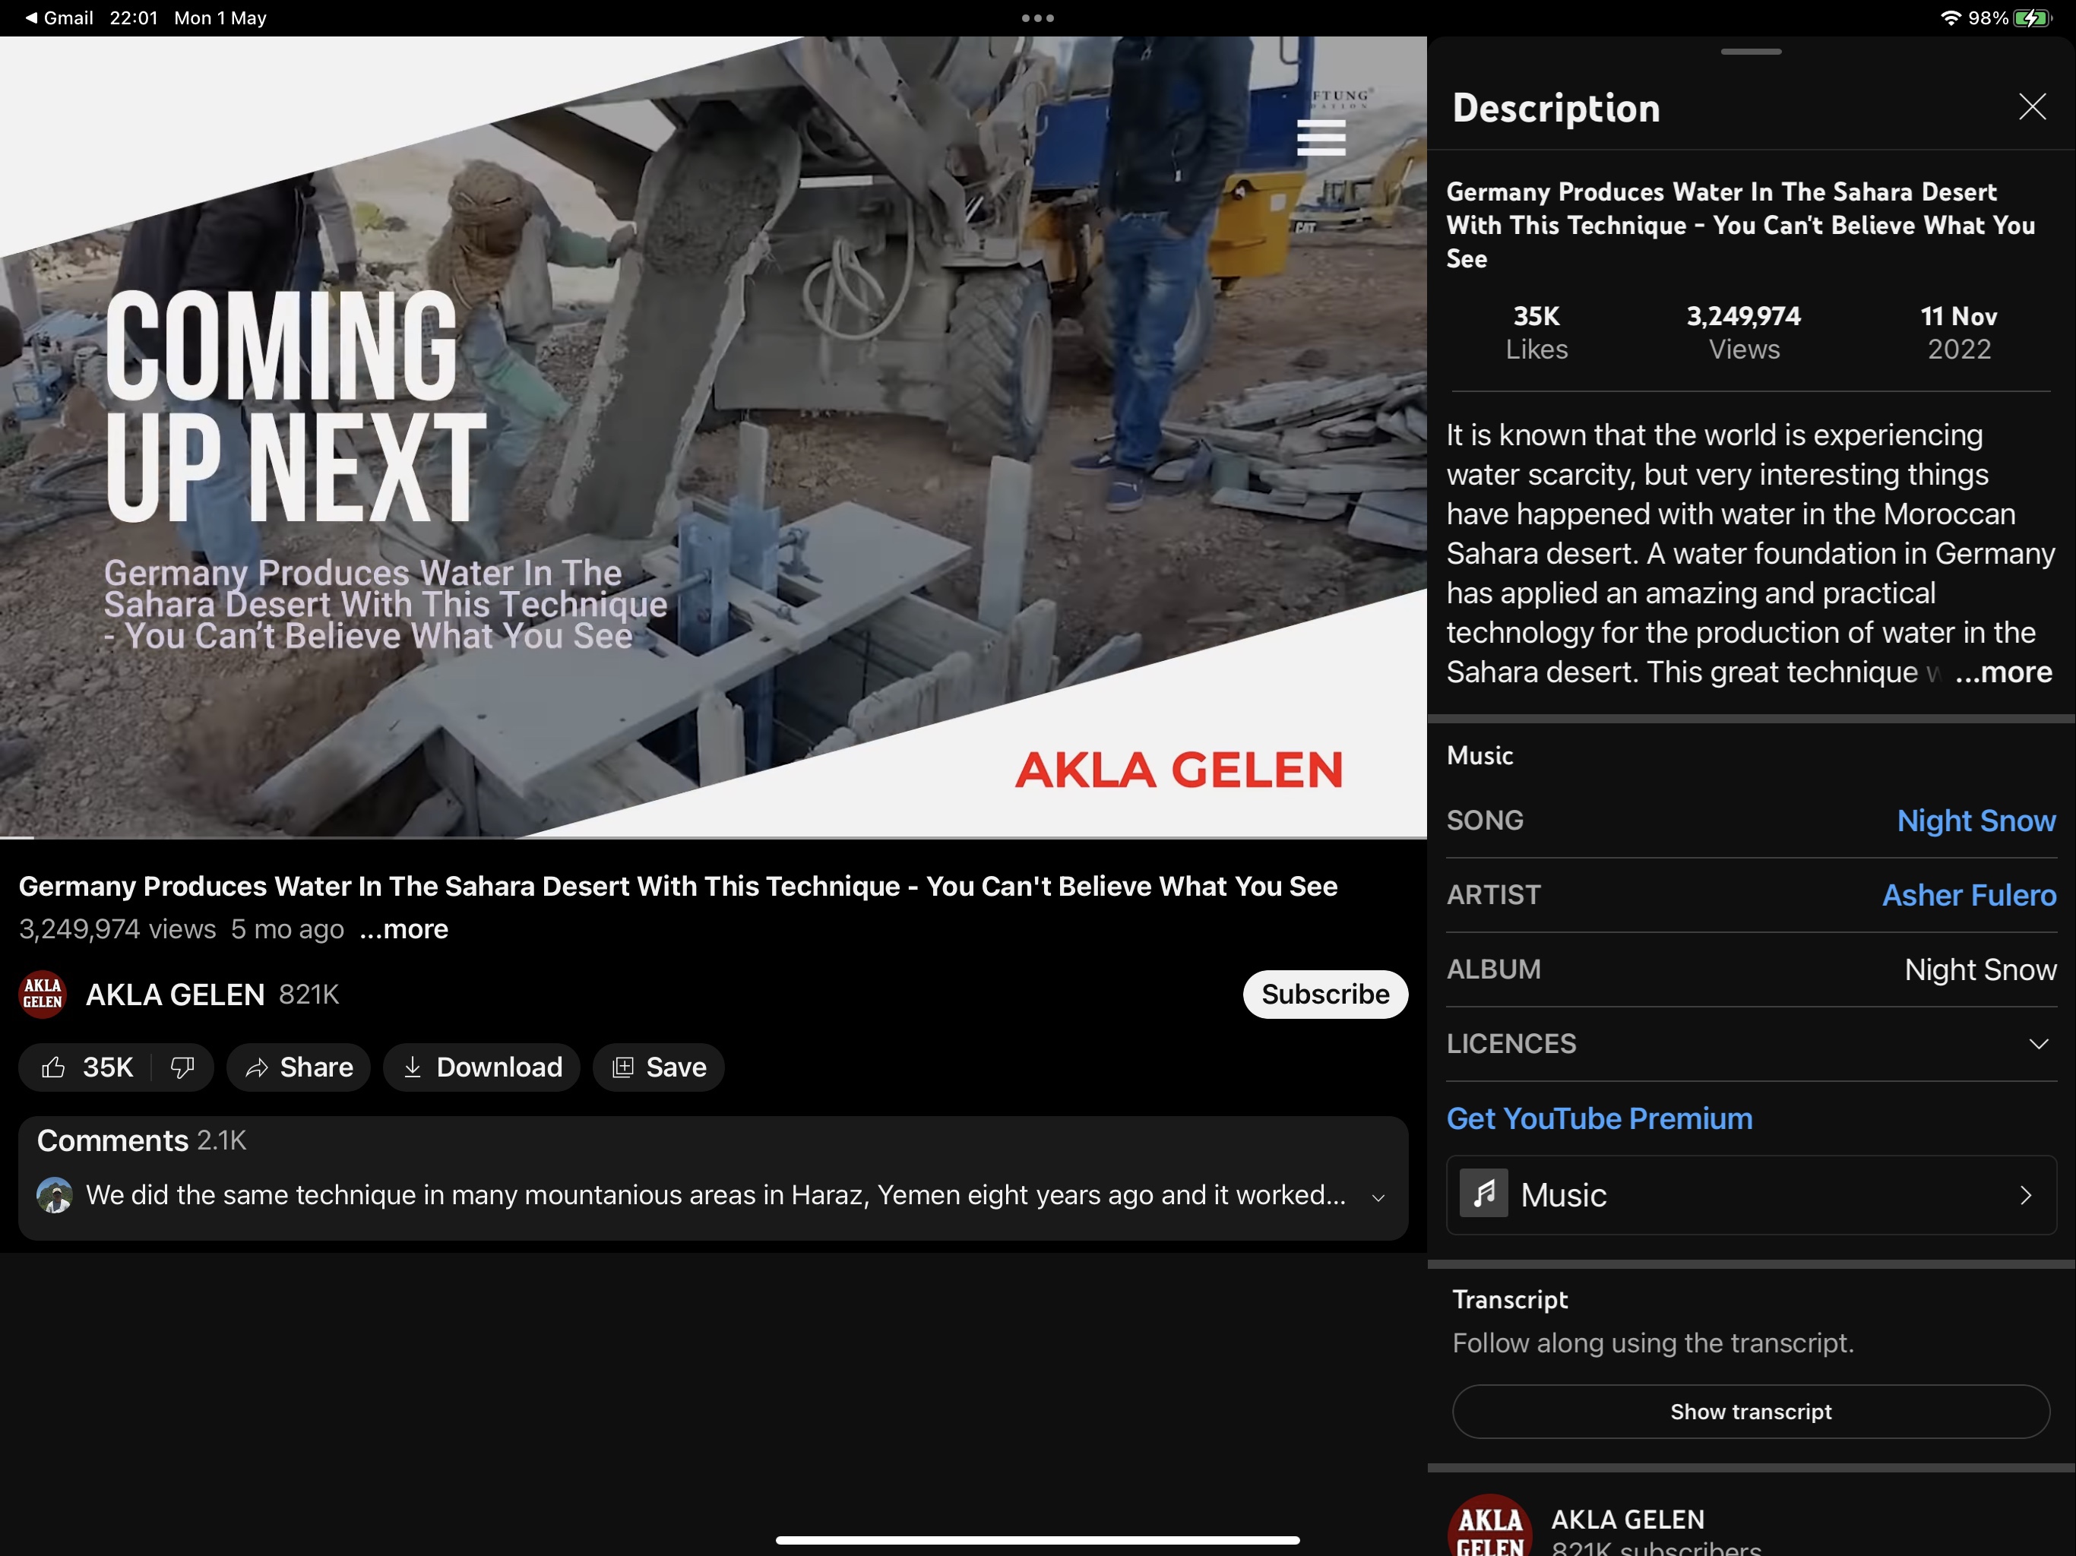Save the video to a playlist

point(658,1067)
